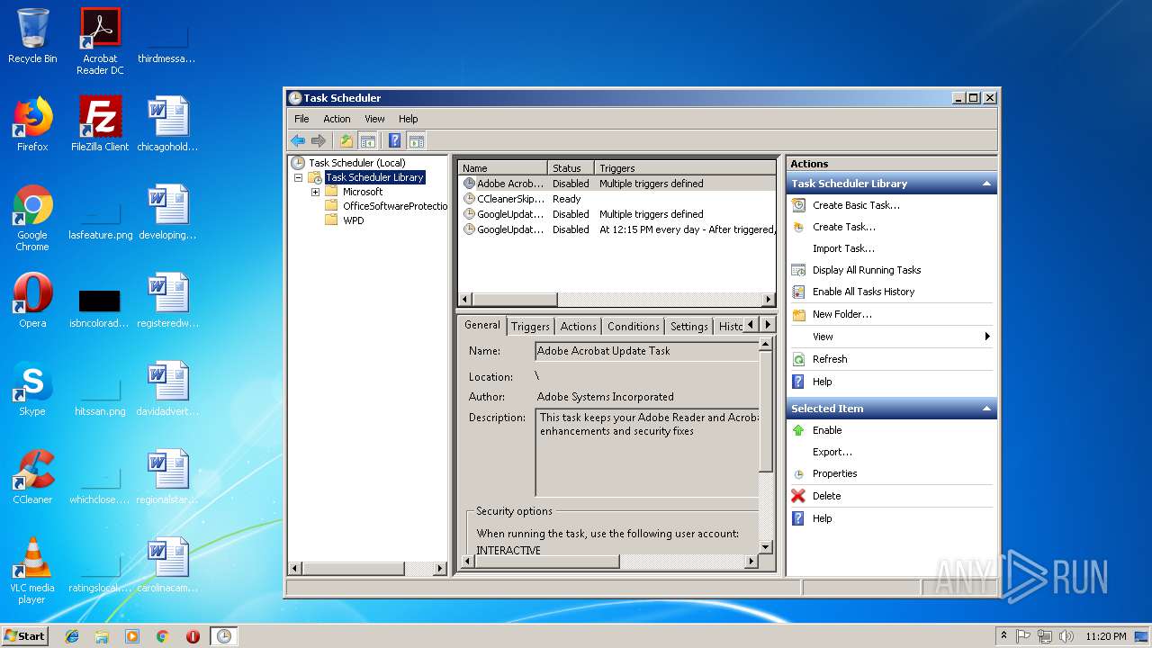Select the WPD folder in tree
This screenshot has width=1152, height=648.
point(353,220)
